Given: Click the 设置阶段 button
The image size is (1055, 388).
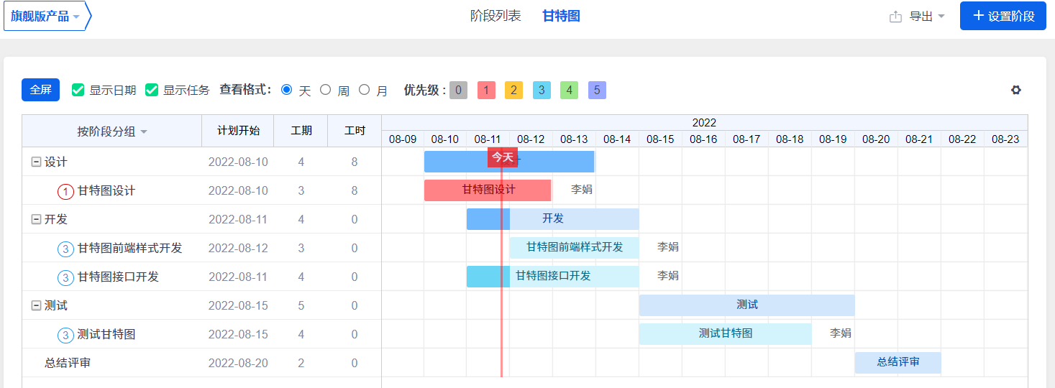Looking at the screenshot, I should 1003,16.
